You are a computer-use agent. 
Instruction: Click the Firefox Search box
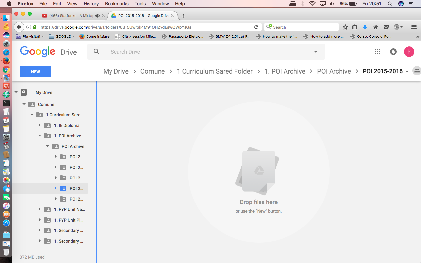[x=302, y=27]
